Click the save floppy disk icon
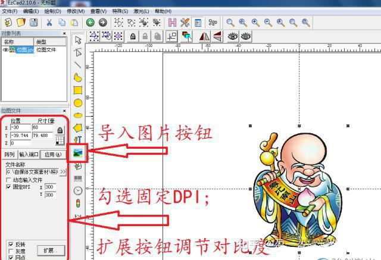 34,23
